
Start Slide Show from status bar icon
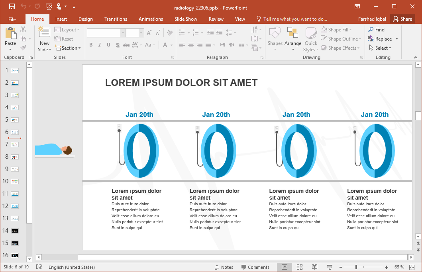click(x=330, y=267)
